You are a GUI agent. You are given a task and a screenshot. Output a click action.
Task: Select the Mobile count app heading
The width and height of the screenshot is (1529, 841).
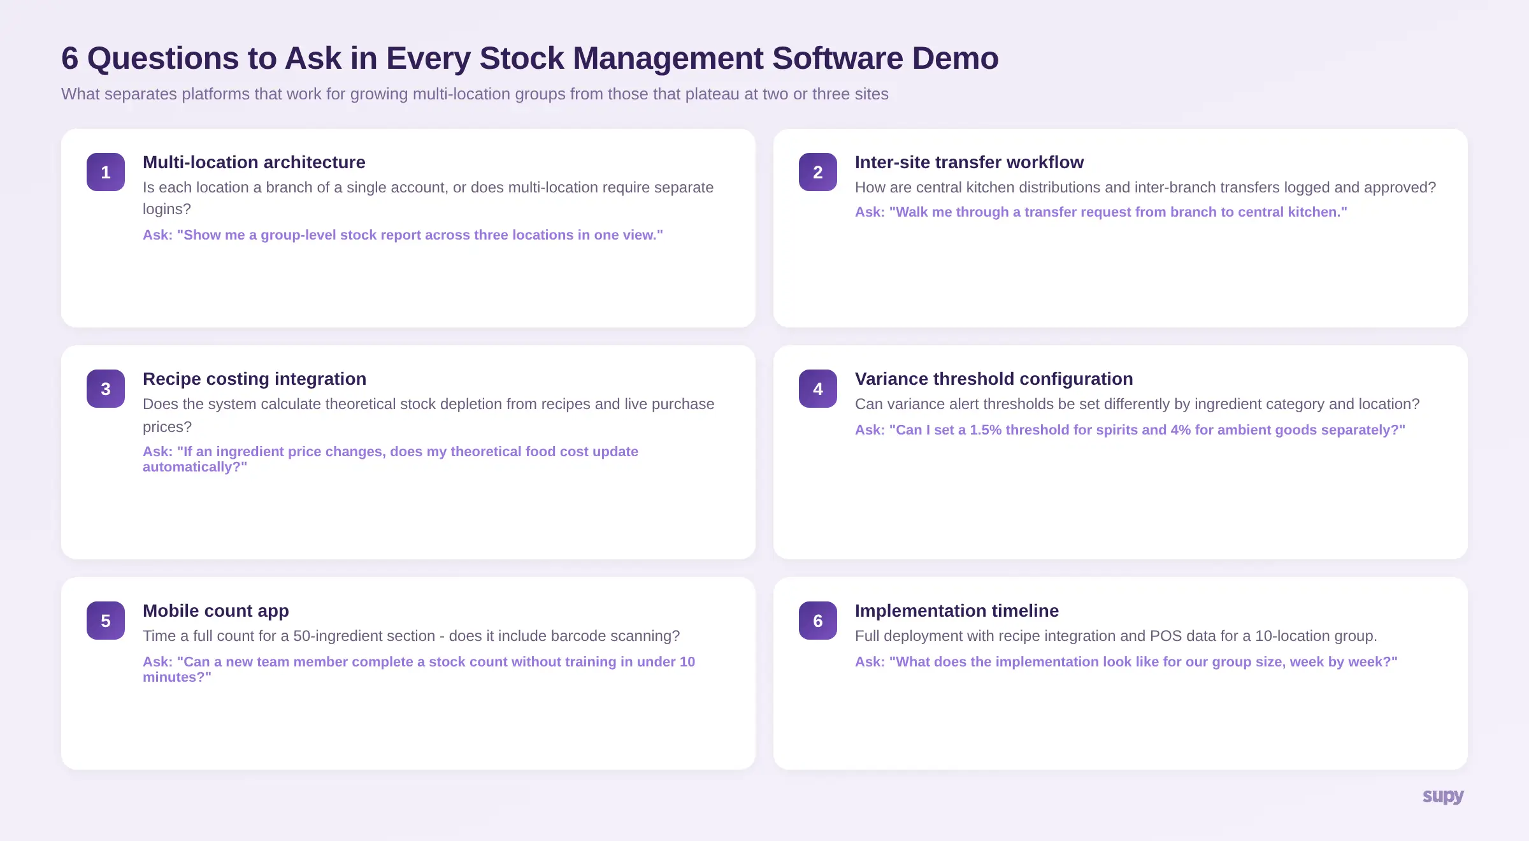tap(216, 610)
